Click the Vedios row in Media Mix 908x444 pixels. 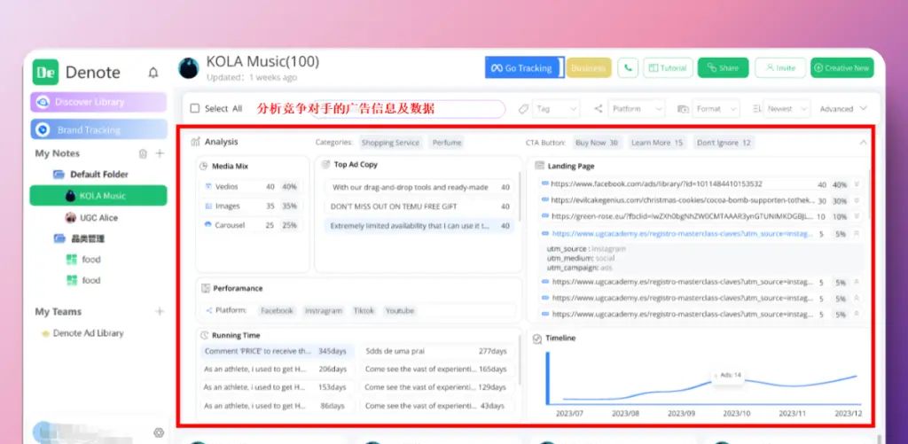[252, 187]
